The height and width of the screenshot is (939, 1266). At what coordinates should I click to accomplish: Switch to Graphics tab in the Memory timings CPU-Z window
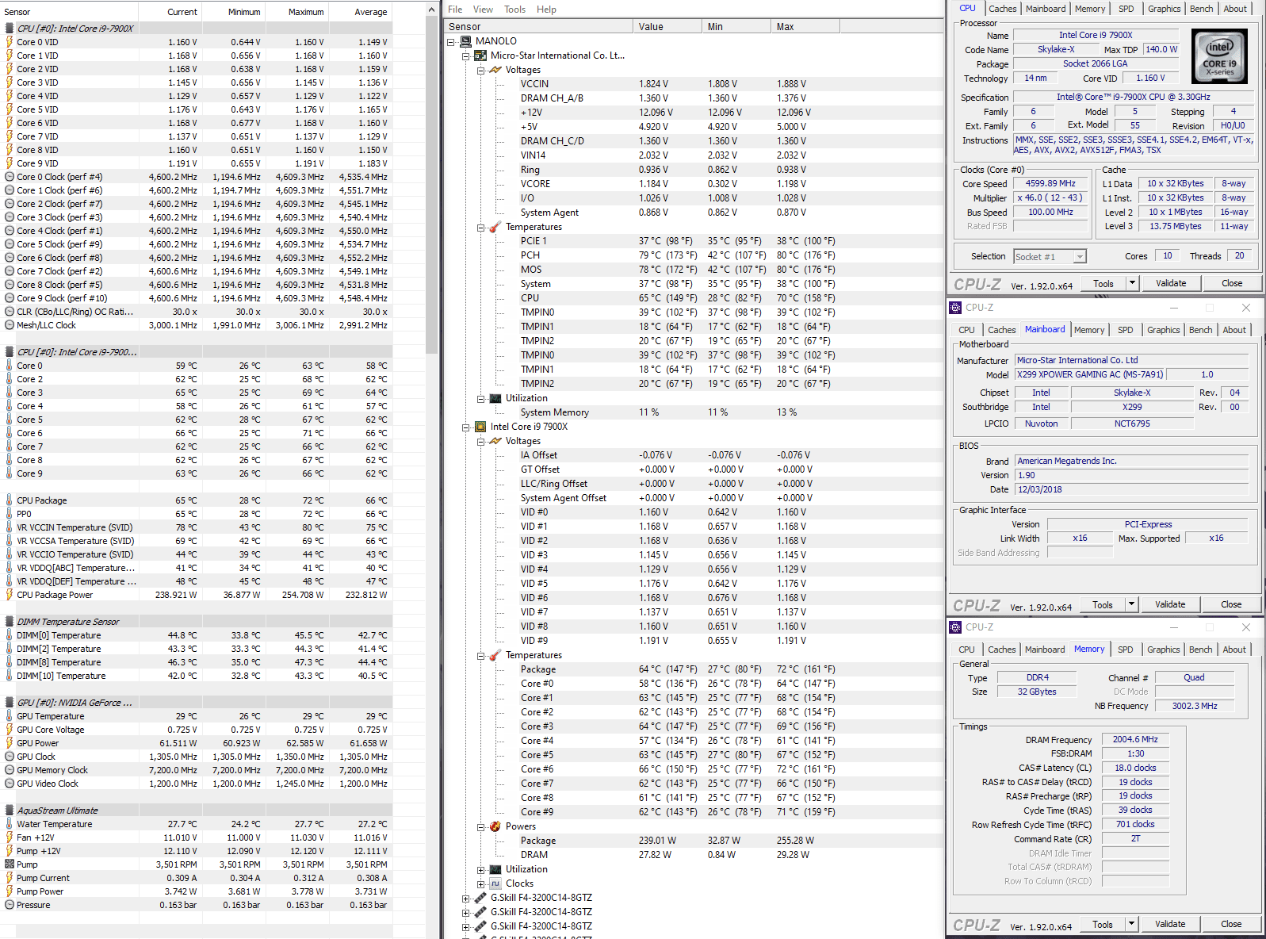point(1163,650)
